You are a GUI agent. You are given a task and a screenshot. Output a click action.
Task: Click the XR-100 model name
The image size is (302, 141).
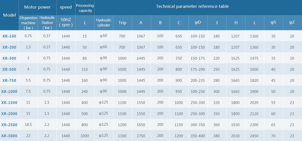click(x=9, y=36)
